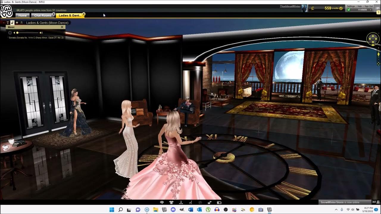Click the 307 people counter
The width and height of the screenshot is (381, 214).
(x=376, y=202)
